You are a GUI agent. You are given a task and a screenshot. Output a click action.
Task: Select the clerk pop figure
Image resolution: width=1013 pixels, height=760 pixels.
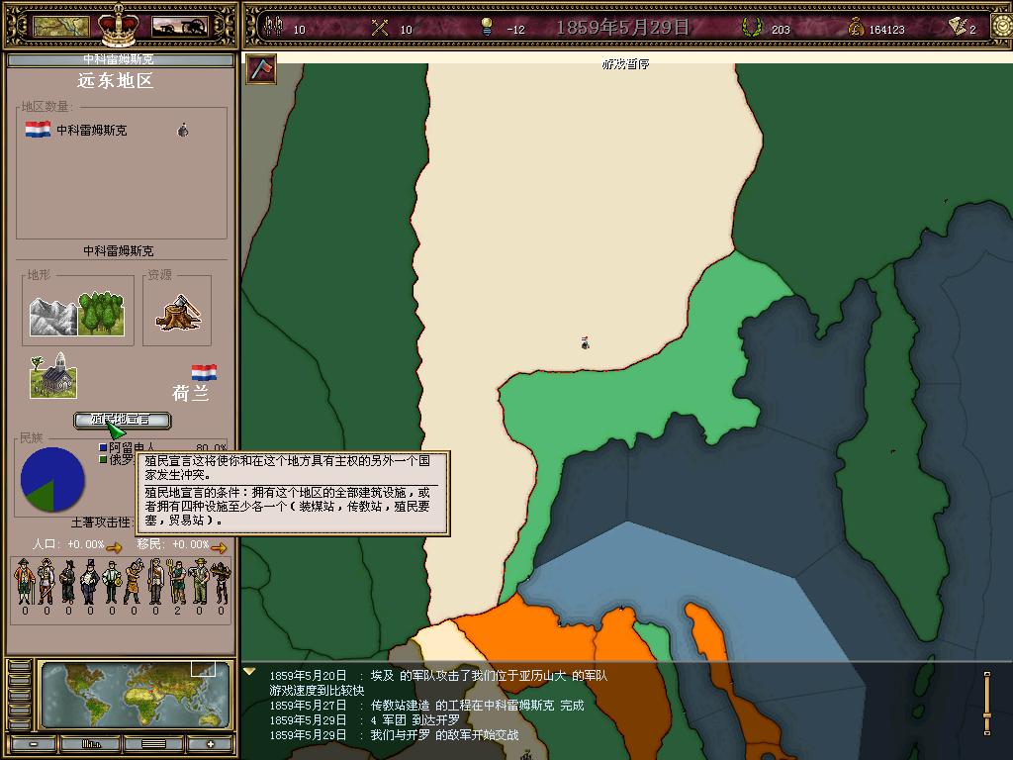click(112, 581)
